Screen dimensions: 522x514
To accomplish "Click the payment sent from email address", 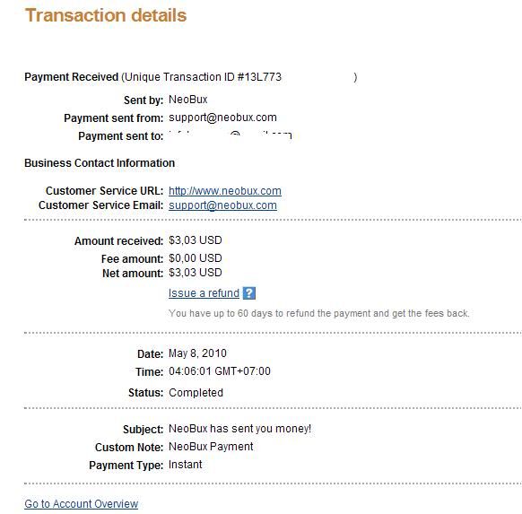I will coord(222,118).
